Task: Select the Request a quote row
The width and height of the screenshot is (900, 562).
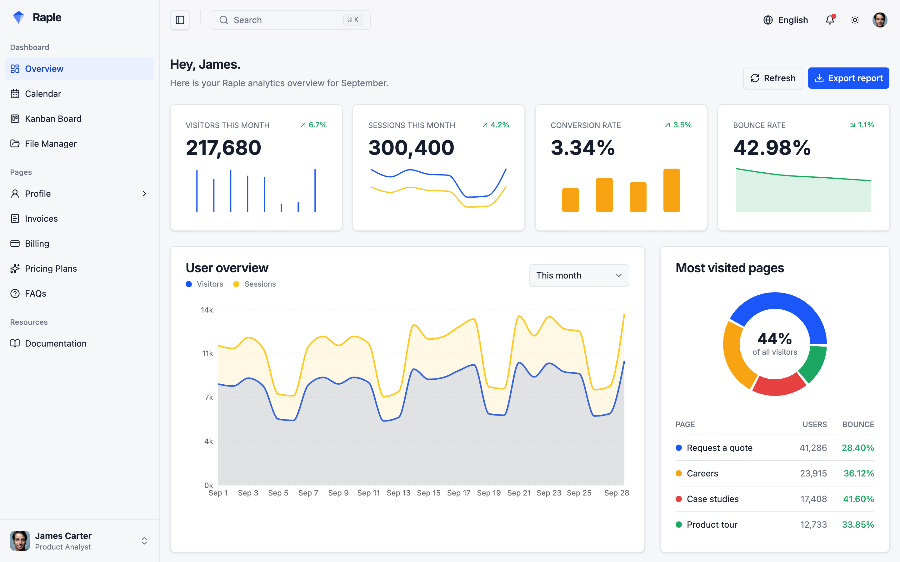Action: pos(775,448)
